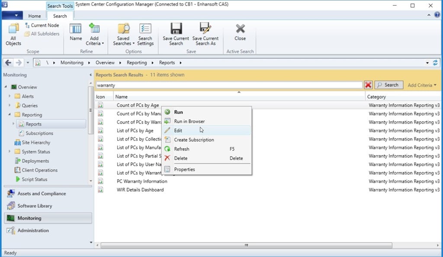Click the Name refine icon
This screenshot has width=443, height=257.
click(76, 32)
